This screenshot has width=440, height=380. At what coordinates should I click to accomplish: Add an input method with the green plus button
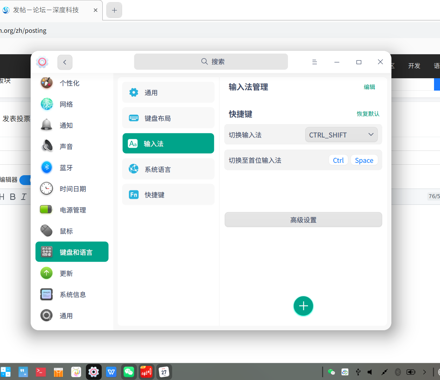point(303,306)
